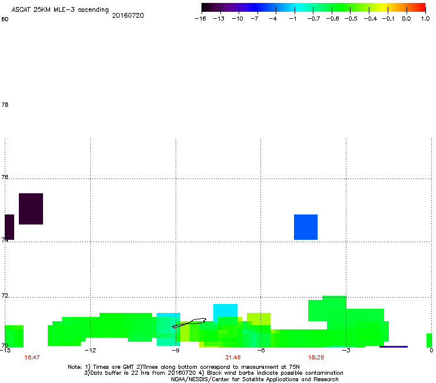The height and width of the screenshot is (383, 436).
Task: Click the -0.1 legend value
Action: pos(388,19)
